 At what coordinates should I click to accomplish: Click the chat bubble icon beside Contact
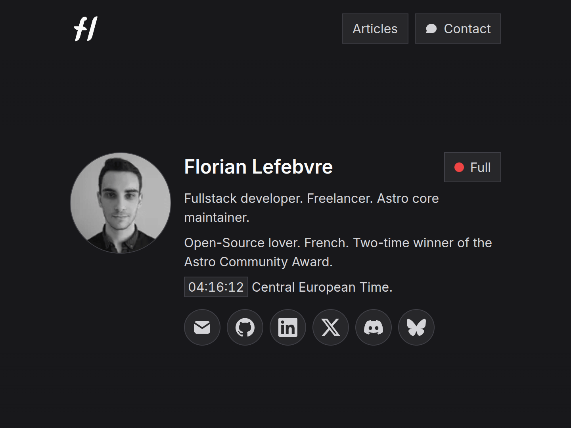point(432,29)
